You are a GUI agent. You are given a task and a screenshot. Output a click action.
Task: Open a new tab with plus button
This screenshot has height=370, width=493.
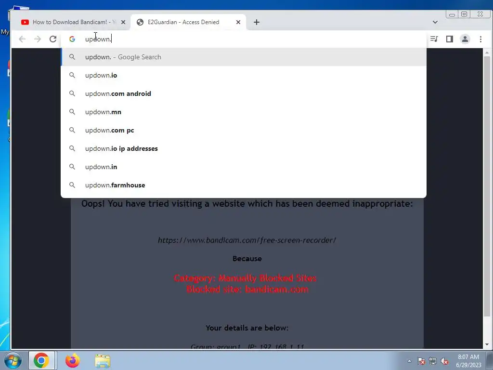(257, 22)
